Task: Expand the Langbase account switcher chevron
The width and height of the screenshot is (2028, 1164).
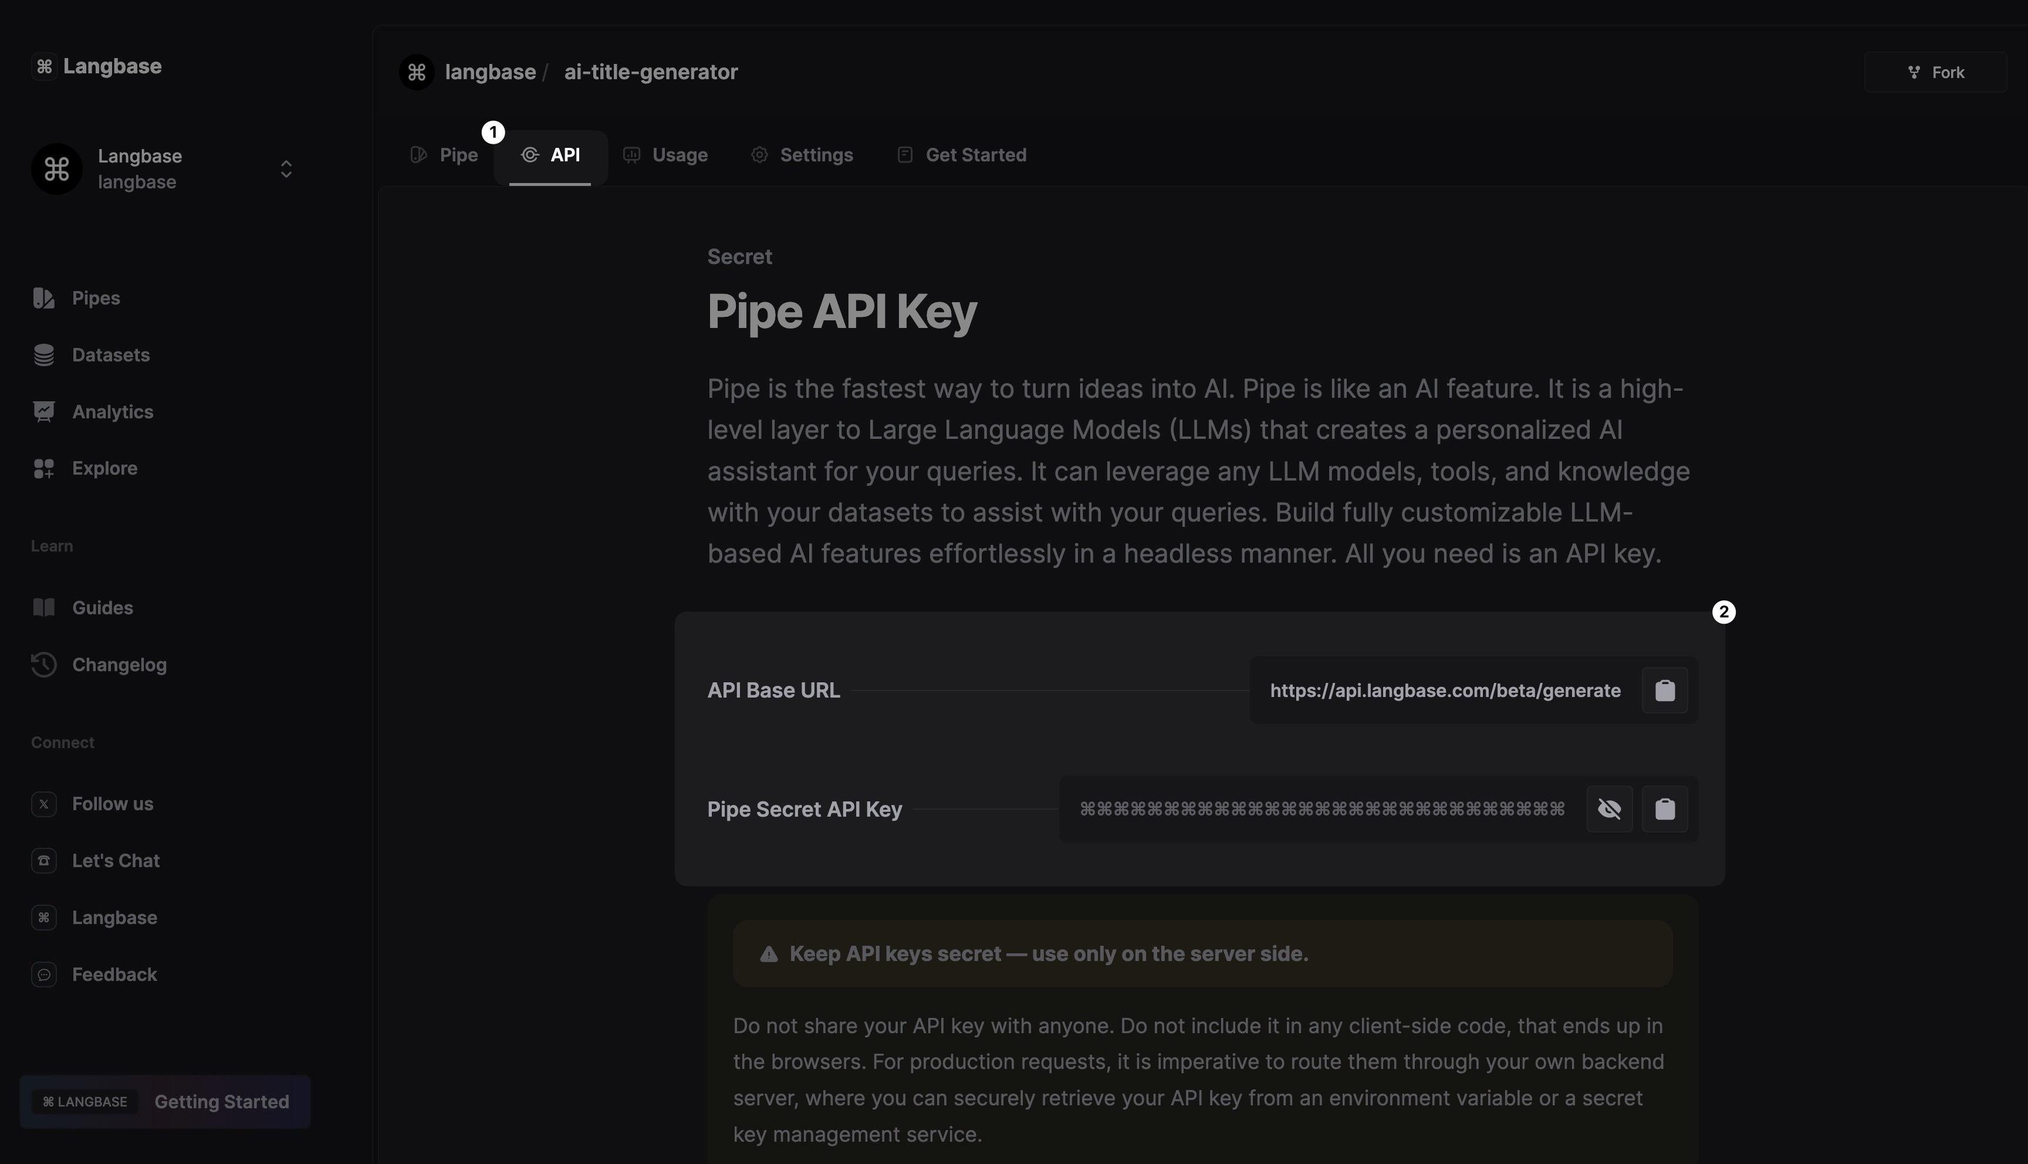Action: coord(286,169)
